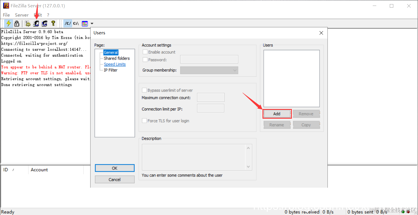Click the Description scrollbar up arrow

point(249,148)
